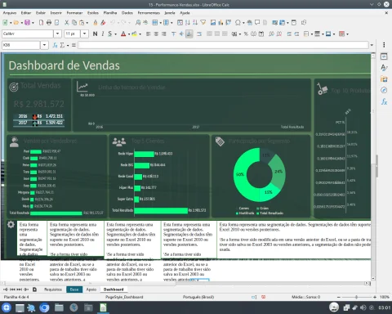Screen dimensions: 392x314
Task: Open Find and Replace binoculars icon
Action: point(138,23)
